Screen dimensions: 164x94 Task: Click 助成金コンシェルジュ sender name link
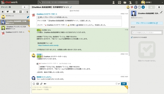pyautogui.click(x=44, y=77)
